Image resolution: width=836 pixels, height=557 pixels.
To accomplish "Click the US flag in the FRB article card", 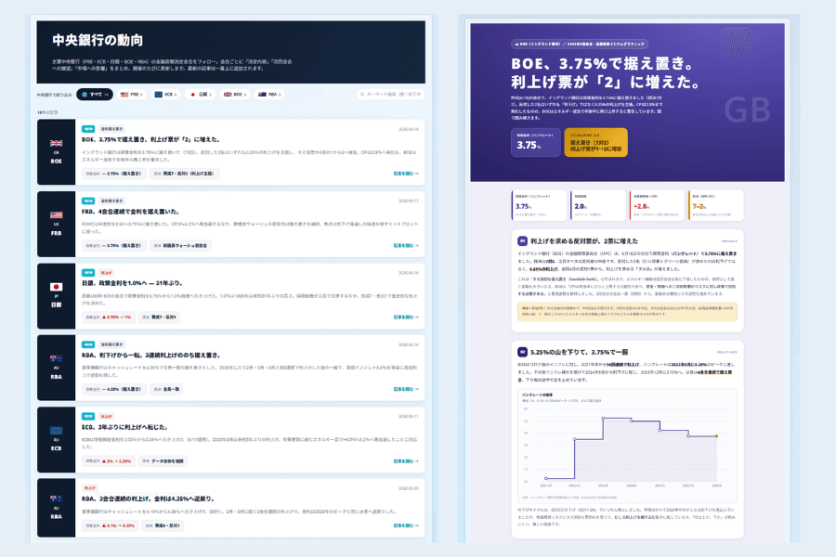I will [x=56, y=214].
